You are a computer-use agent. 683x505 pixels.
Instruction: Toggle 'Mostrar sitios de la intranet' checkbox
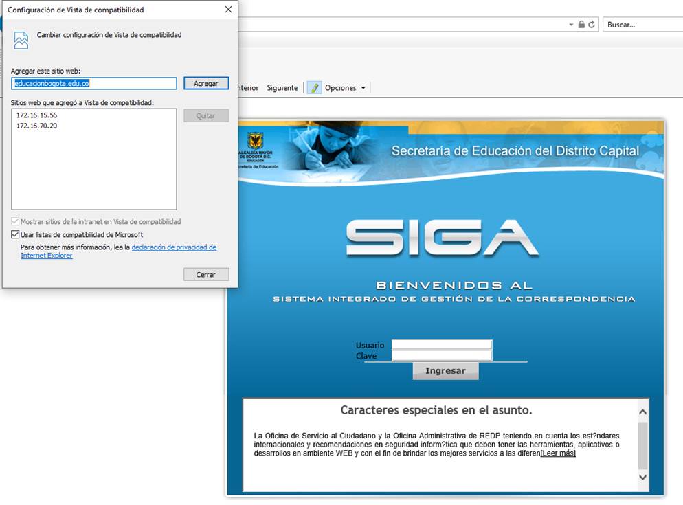coord(15,221)
